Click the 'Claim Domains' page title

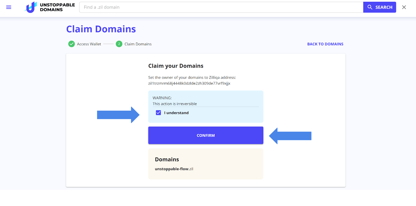101,29
